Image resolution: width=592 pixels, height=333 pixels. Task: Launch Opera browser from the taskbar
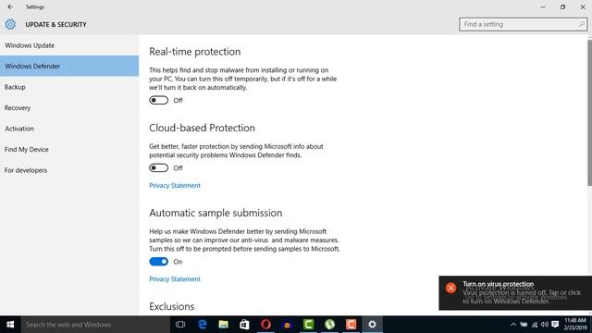click(265, 325)
